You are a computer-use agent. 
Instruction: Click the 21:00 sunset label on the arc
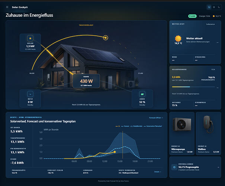click(x=141, y=73)
